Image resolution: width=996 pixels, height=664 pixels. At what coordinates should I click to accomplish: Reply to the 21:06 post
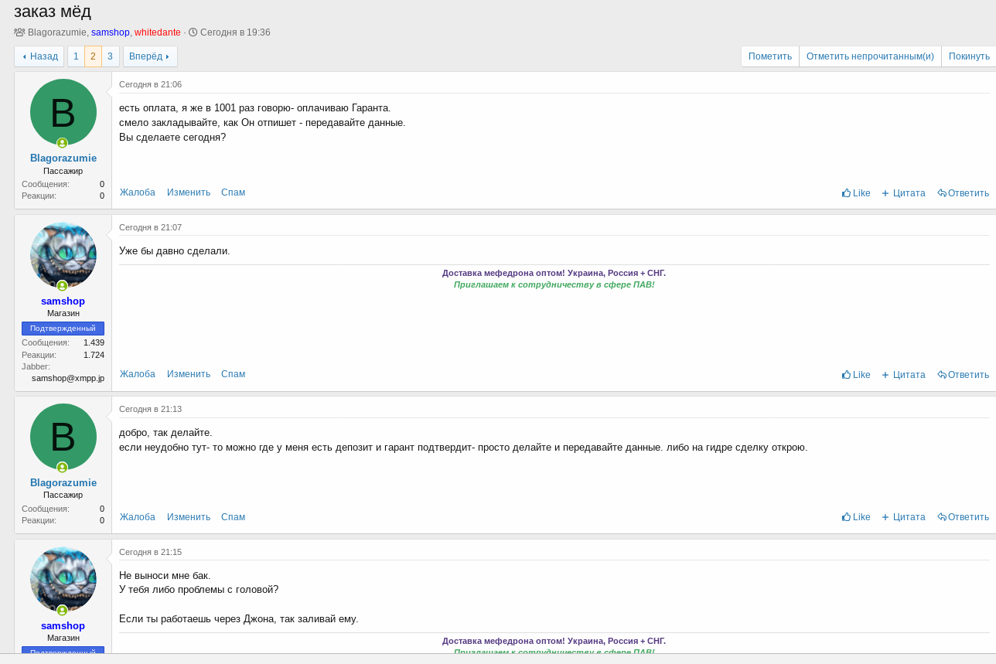pyautogui.click(x=963, y=193)
